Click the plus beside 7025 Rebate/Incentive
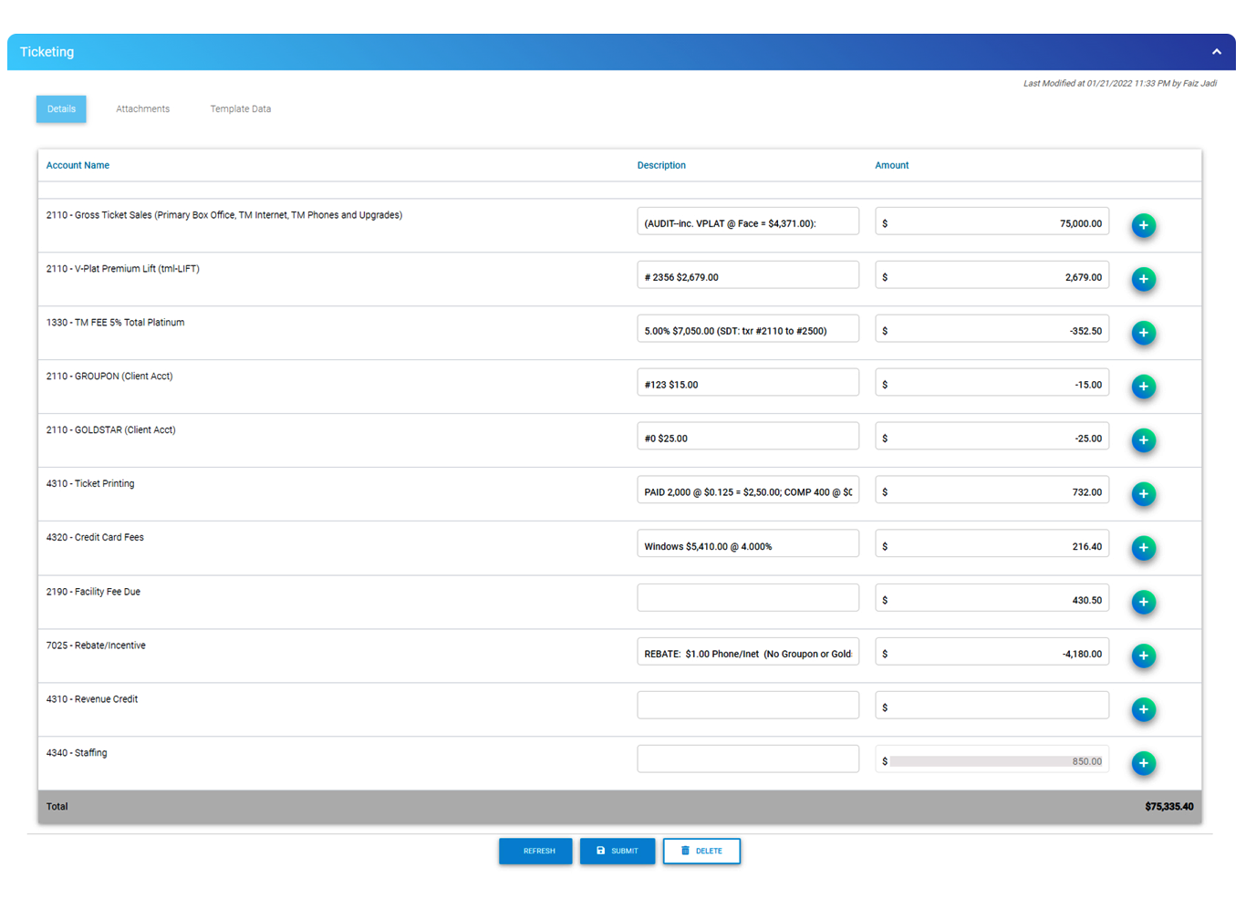This screenshot has height=919, width=1246. point(1144,656)
